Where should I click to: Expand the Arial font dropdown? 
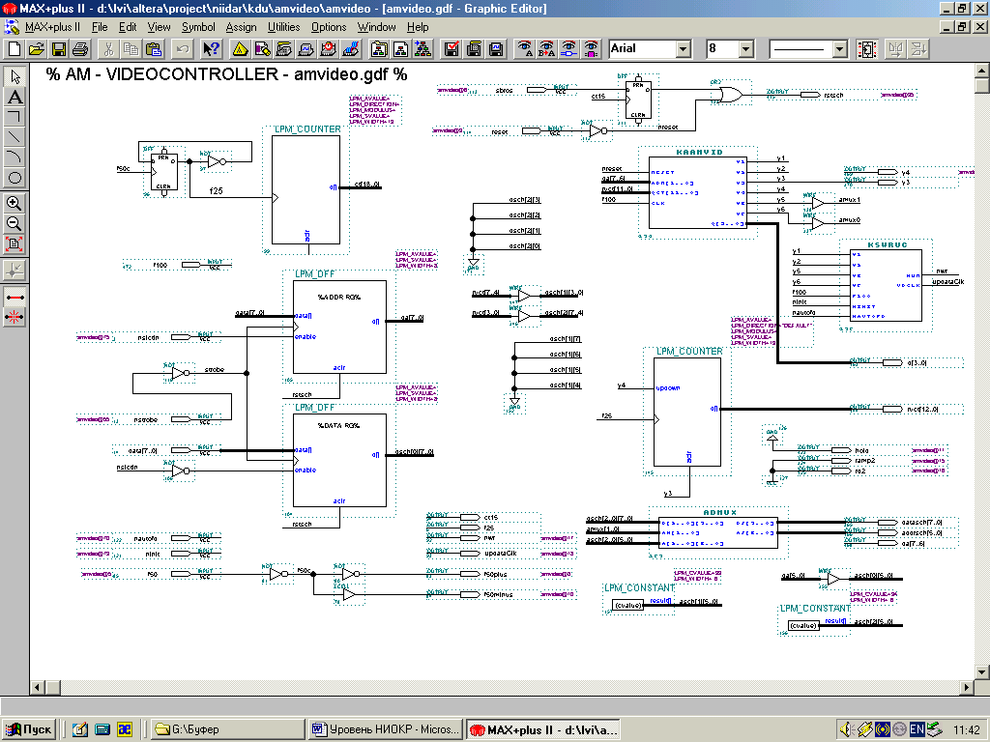pyautogui.click(x=684, y=48)
